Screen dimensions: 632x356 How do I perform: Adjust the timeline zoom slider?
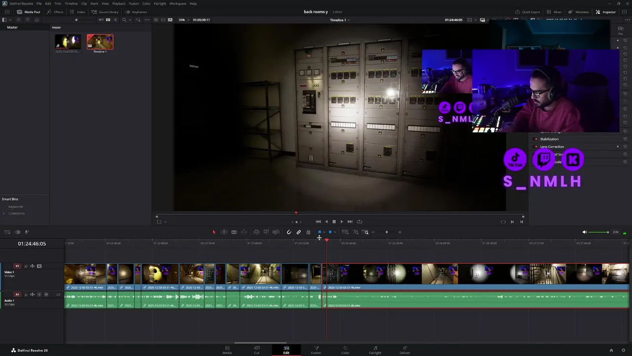(x=387, y=232)
